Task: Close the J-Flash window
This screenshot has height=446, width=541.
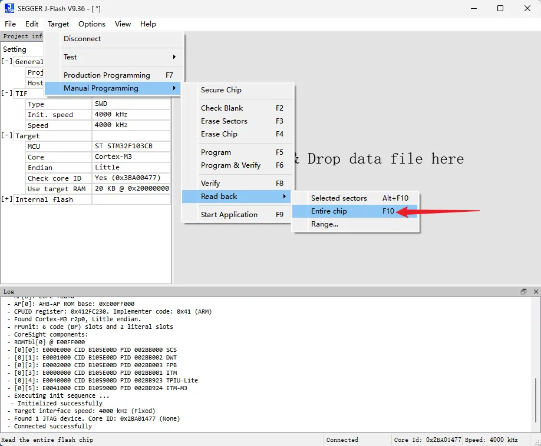Action: (x=527, y=8)
